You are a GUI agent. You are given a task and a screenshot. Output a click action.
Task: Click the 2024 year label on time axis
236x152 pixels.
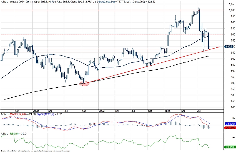[168, 110]
